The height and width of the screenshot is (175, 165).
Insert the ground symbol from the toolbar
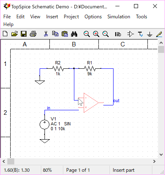149,34
